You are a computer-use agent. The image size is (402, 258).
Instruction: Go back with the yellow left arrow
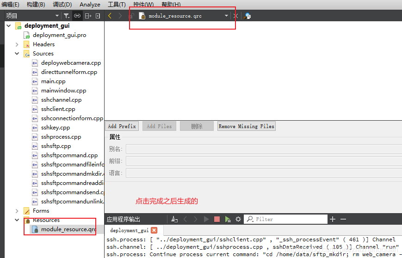pyautogui.click(x=110, y=16)
